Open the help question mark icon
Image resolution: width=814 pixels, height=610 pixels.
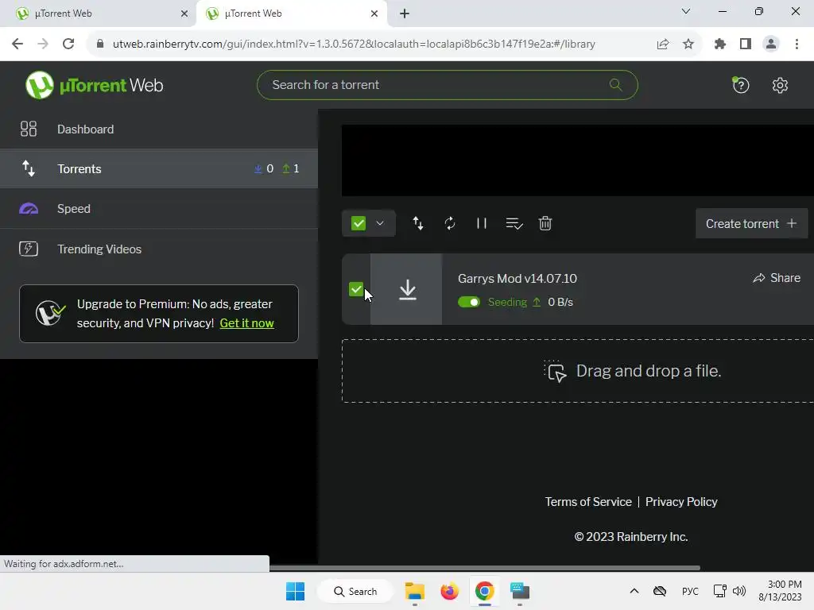(x=741, y=85)
